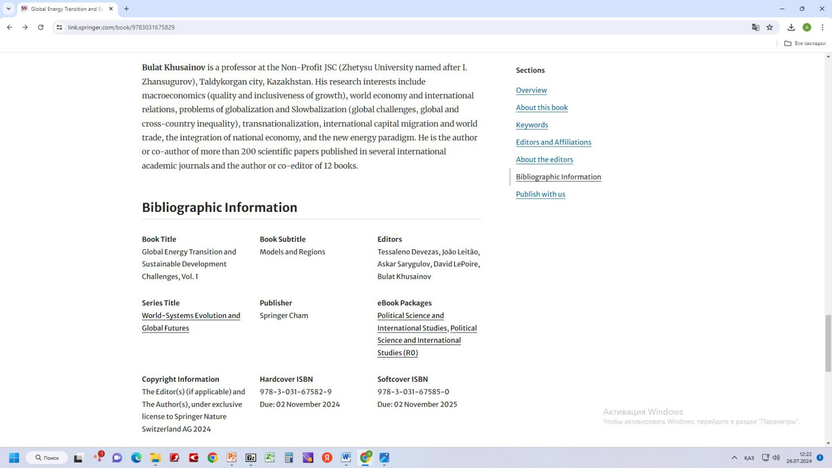
Task: Close the Global Energy Transition tab
Action: click(111, 9)
